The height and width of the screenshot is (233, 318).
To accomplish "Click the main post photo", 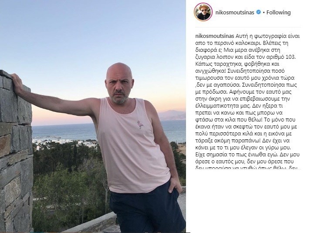I will (x=93, y=116).
